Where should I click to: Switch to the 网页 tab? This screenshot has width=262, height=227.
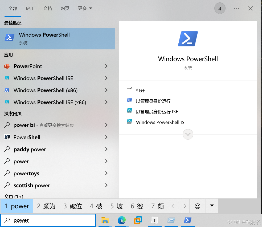[x=65, y=8]
